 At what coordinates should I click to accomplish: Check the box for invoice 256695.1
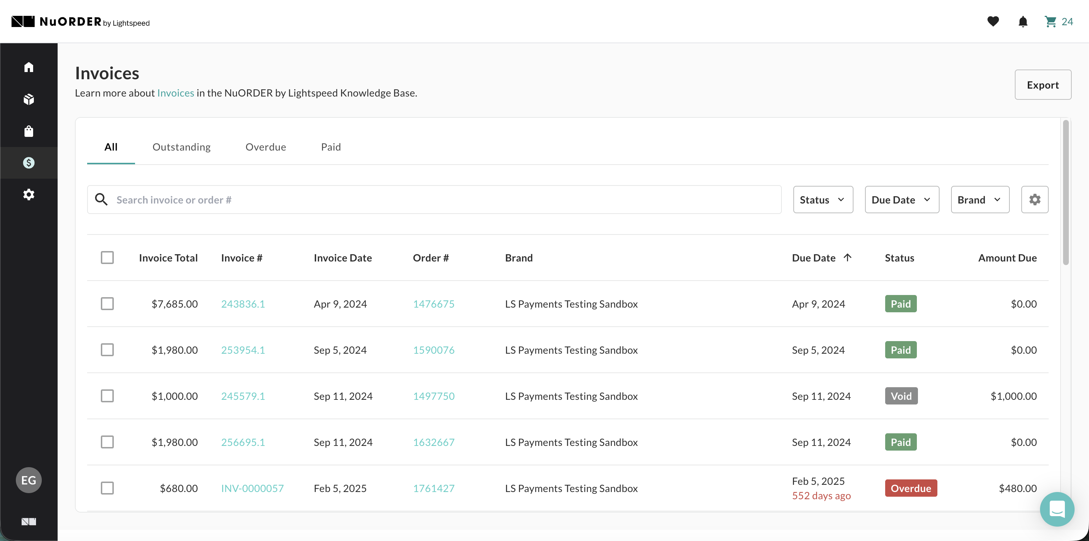(107, 442)
